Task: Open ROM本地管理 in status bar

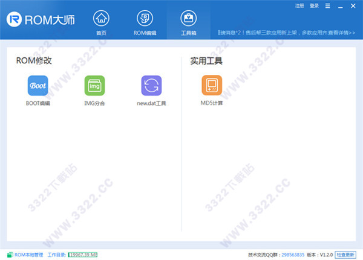Action: click(28, 255)
